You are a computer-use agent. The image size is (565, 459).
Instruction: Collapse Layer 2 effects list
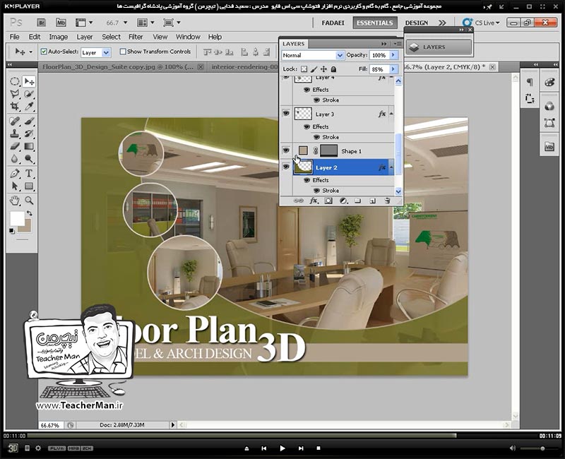pyautogui.click(x=391, y=167)
